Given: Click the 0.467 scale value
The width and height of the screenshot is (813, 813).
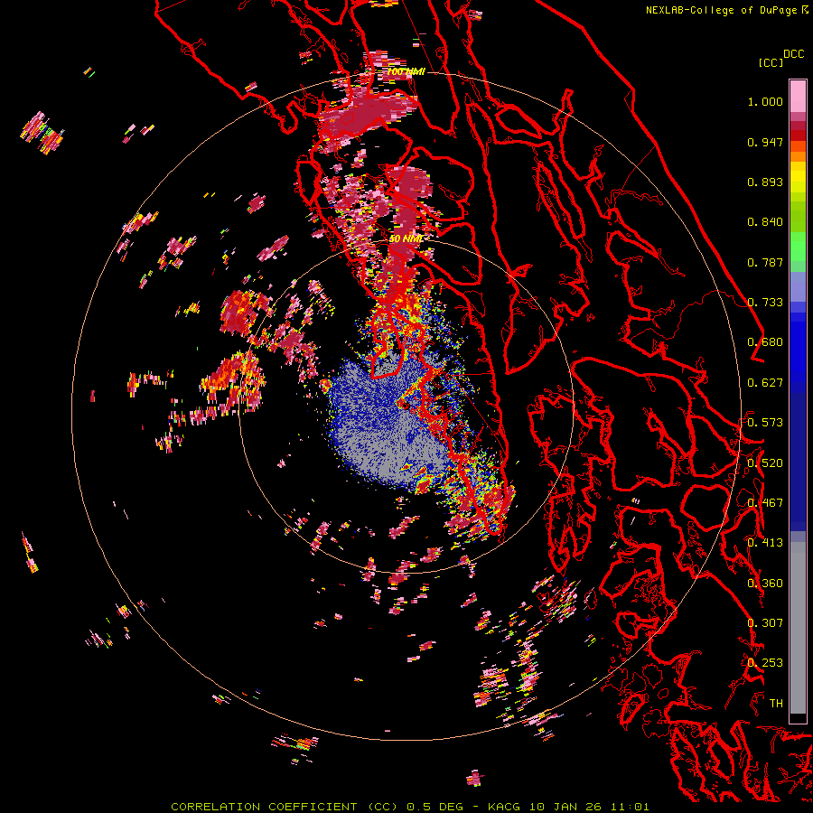Looking at the screenshot, I should point(765,503).
